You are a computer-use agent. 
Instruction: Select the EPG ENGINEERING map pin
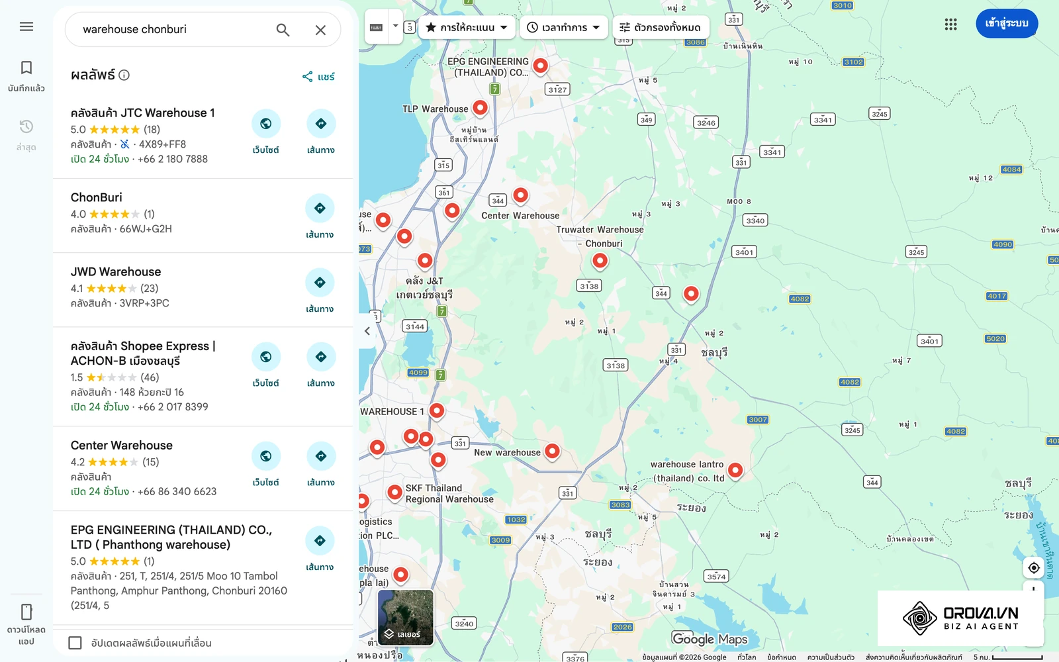tap(541, 66)
